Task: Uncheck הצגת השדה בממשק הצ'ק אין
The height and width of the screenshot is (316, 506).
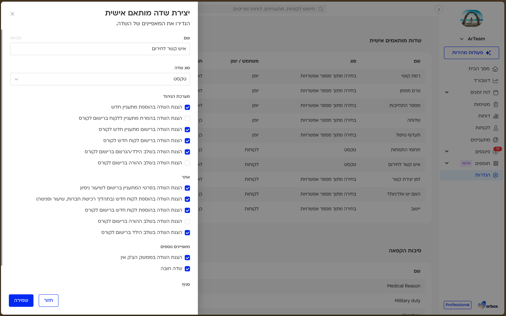Action: pyautogui.click(x=187, y=258)
